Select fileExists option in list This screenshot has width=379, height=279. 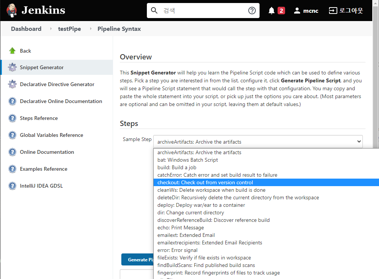click(266, 258)
